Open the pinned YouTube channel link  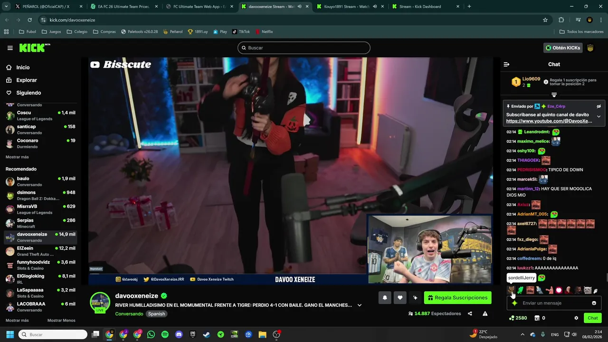(549, 121)
